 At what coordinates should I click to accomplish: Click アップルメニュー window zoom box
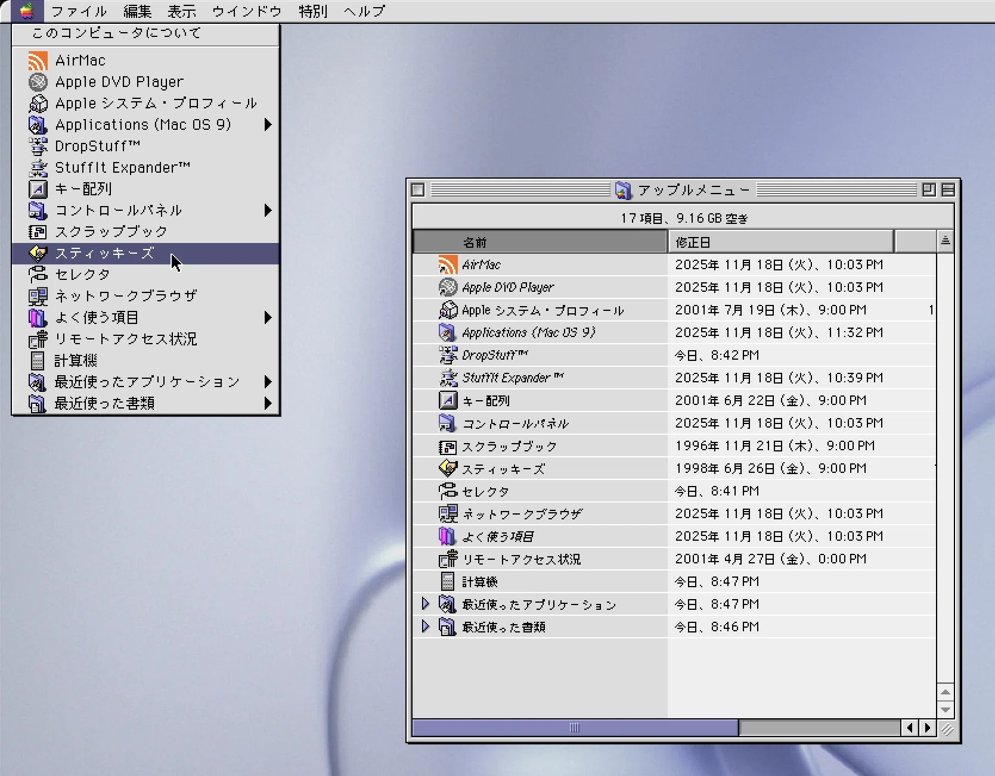click(928, 190)
